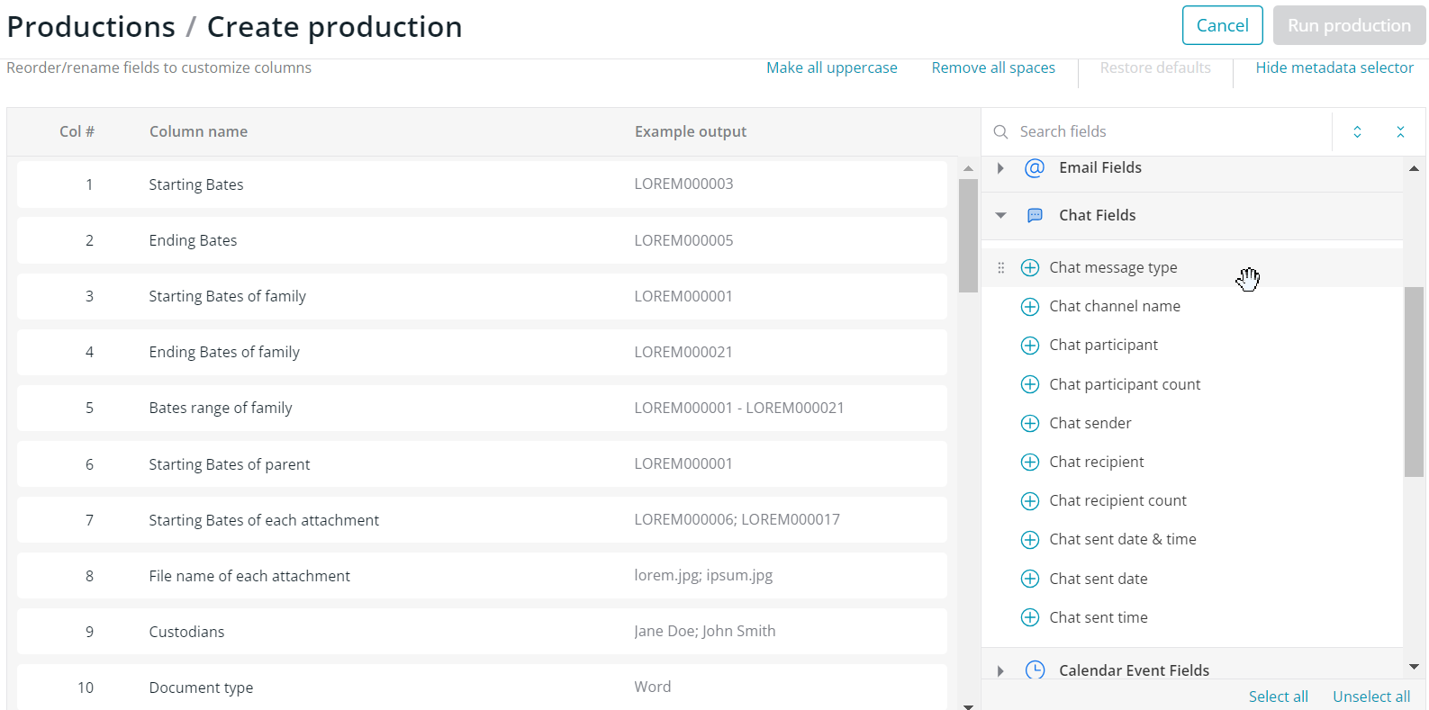Add the Chat participant count field
The image size is (1429, 710).
(x=1030, y=384)
